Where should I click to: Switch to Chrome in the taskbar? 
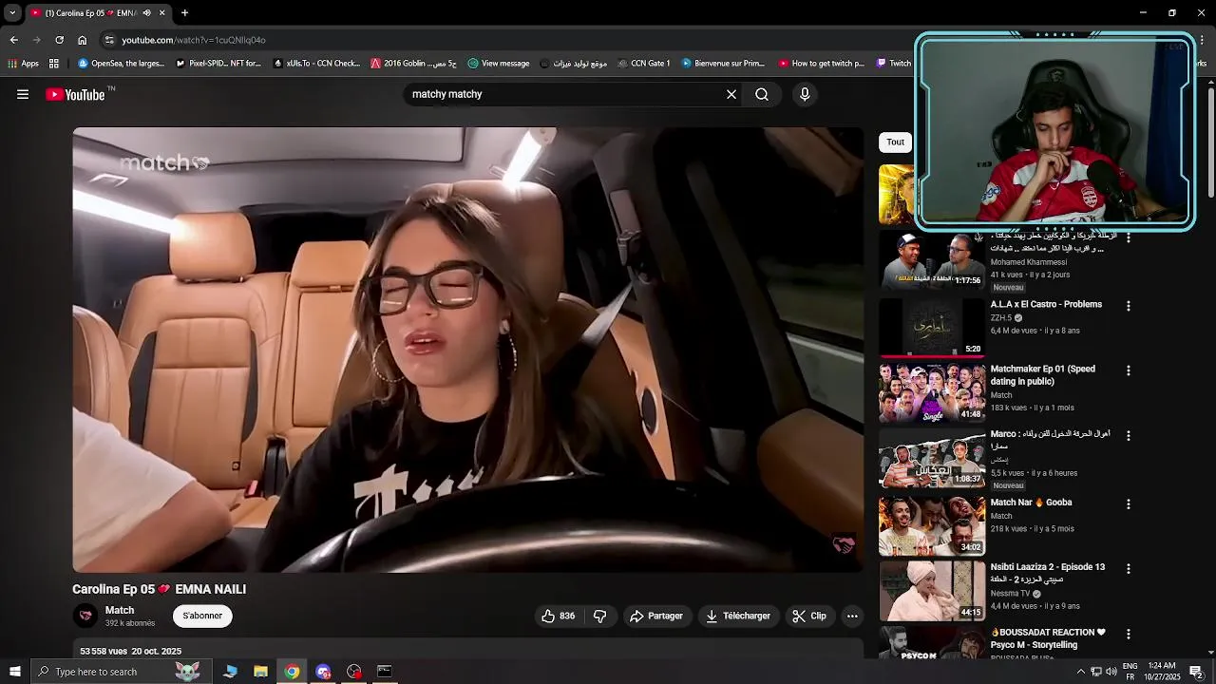click(x=292, y=672)
